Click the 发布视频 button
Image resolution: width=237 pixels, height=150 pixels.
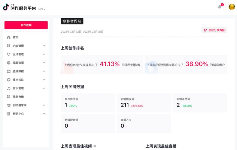26,25
